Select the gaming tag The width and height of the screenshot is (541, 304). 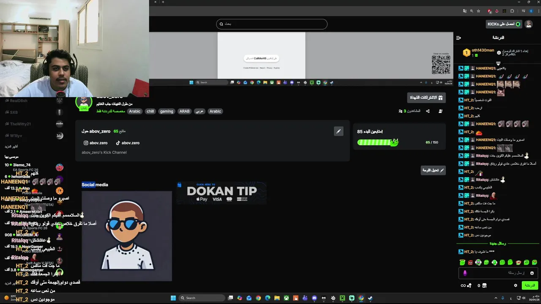click(x=167, y=111)
